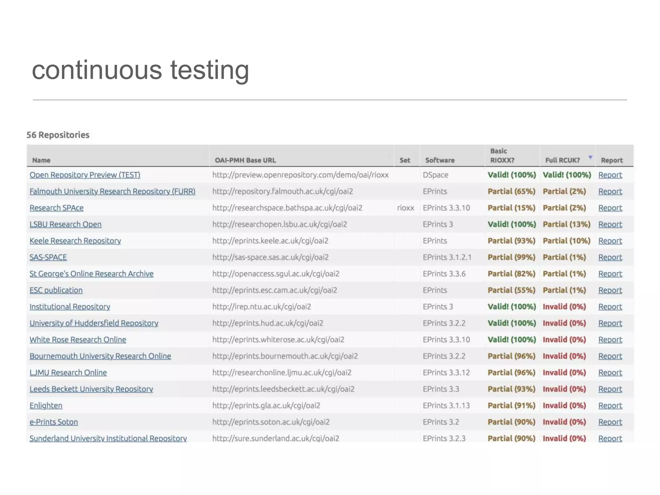The height and width of the screenshot is (495, 660).
Task: Select URL http://eprints.gla.ac.uk/cgi/oai2
Action: click(266, 405)
